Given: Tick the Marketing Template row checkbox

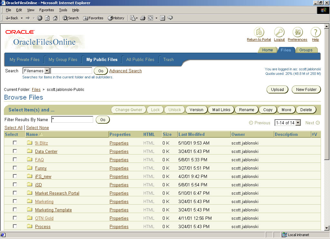Looking at the screenshot, I should coord(15,210).
